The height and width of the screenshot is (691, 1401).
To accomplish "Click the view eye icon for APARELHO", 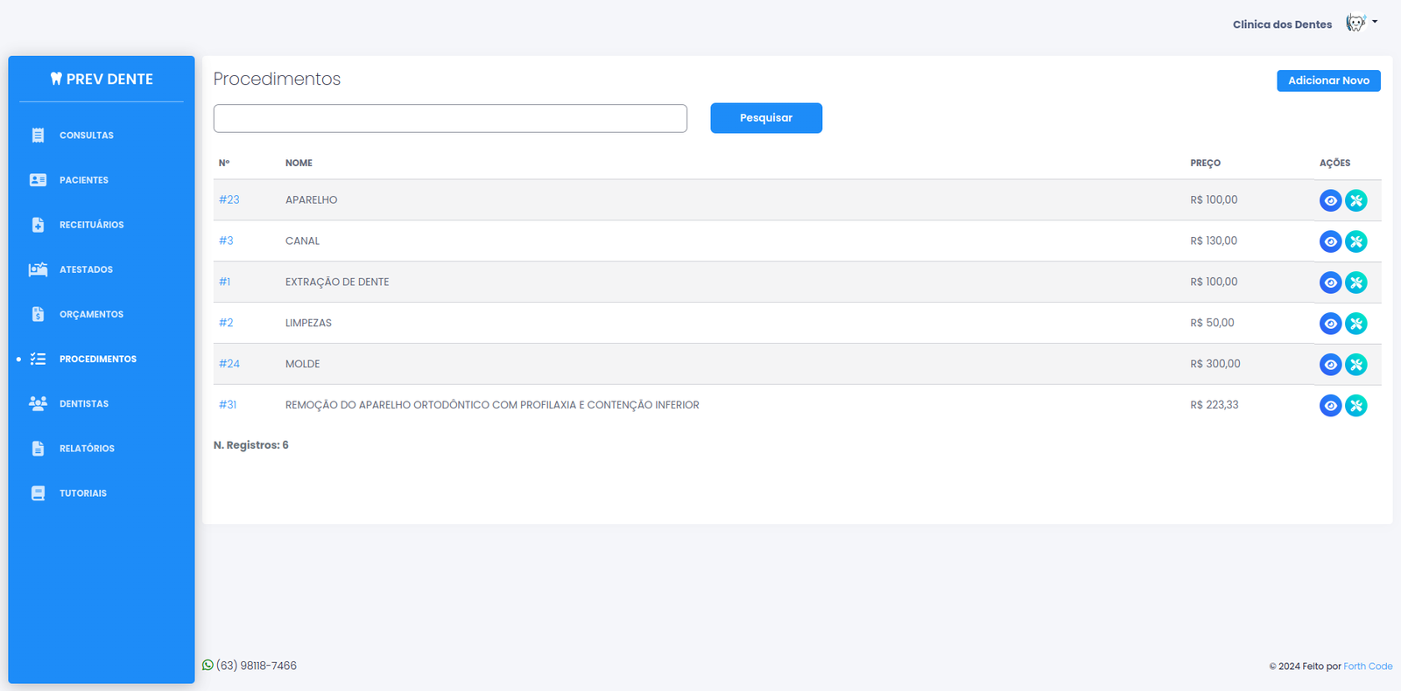I will coord(1330,200).
